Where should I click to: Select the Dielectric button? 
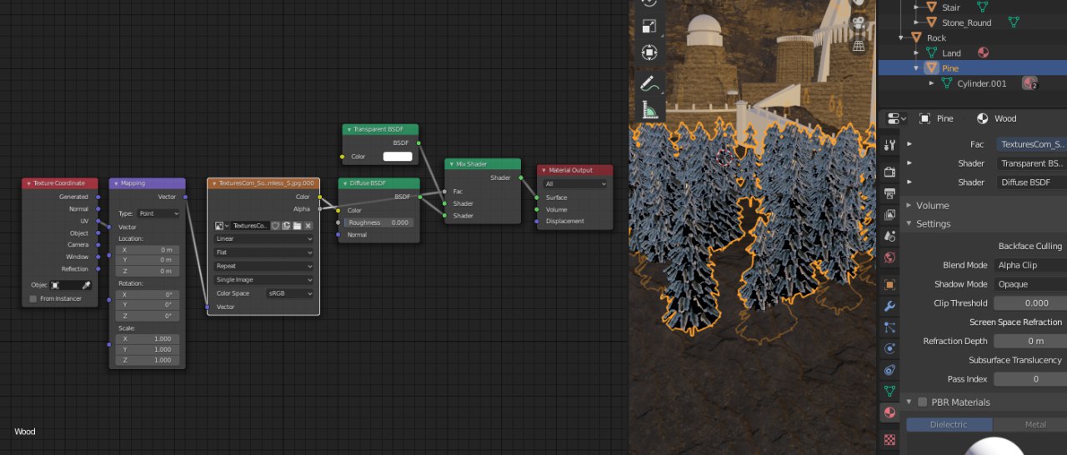click(x=949, y=424)
